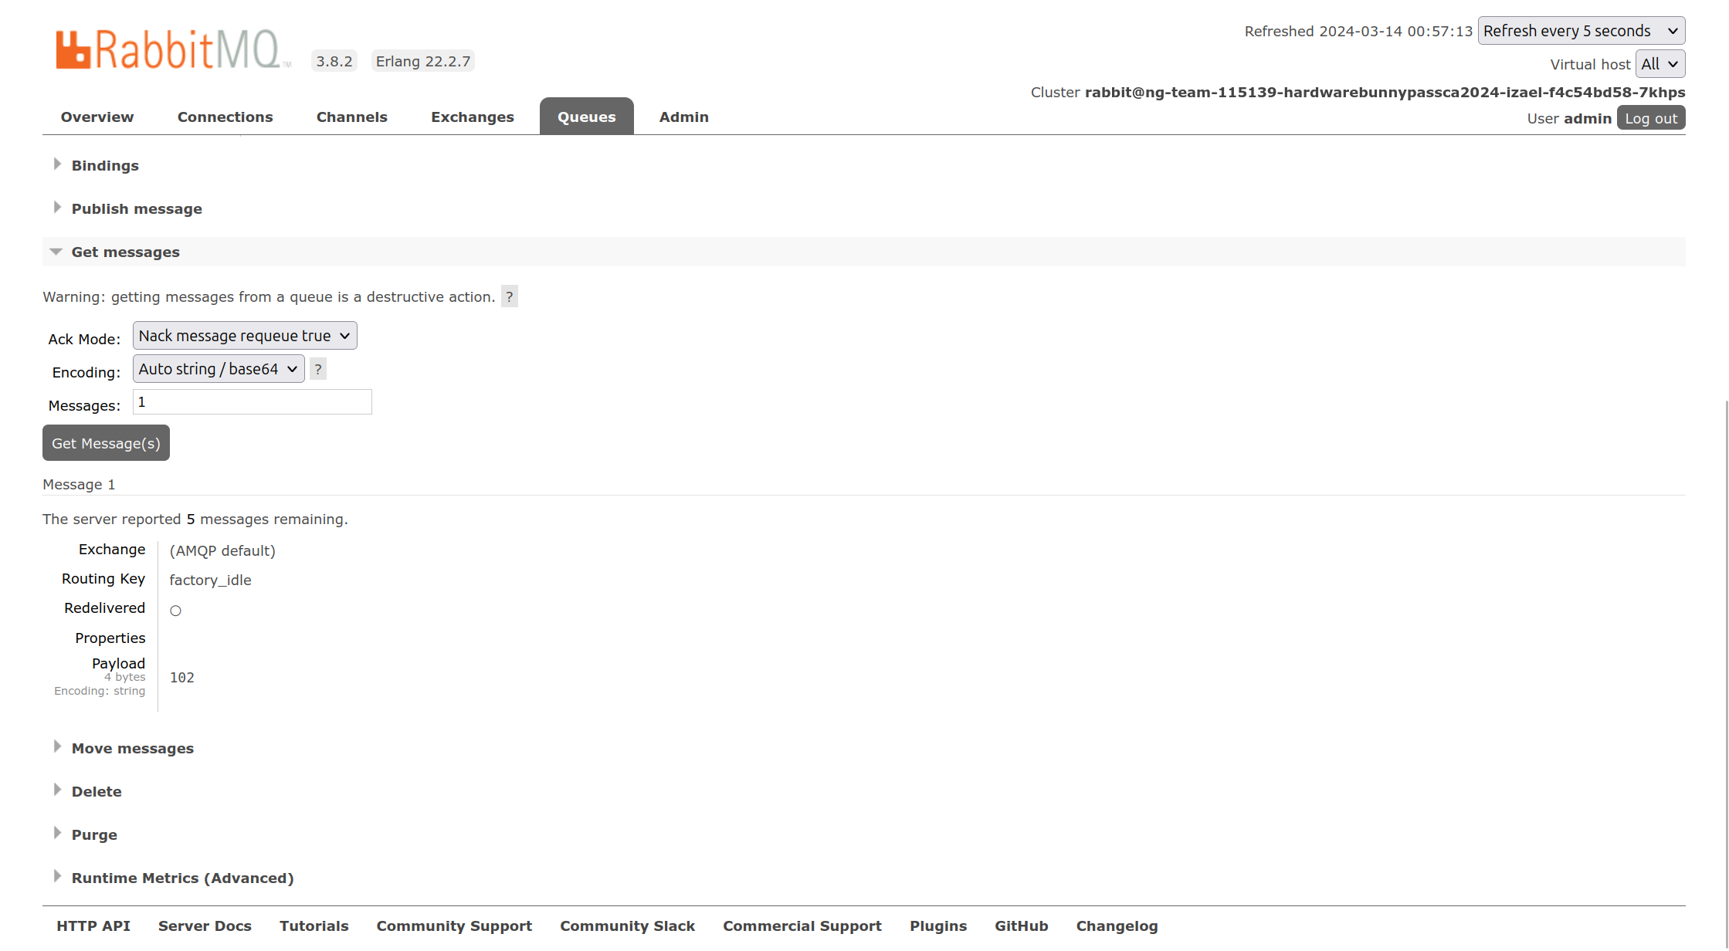The image size is (1729, 951).
Task: Expand the Purge section
Action: tap(94, 834)
